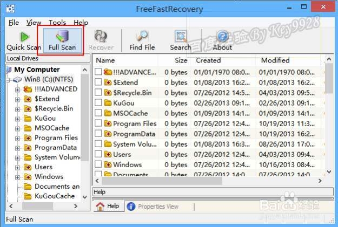
Task: Check the Users row checkbox
Action: 98,154
